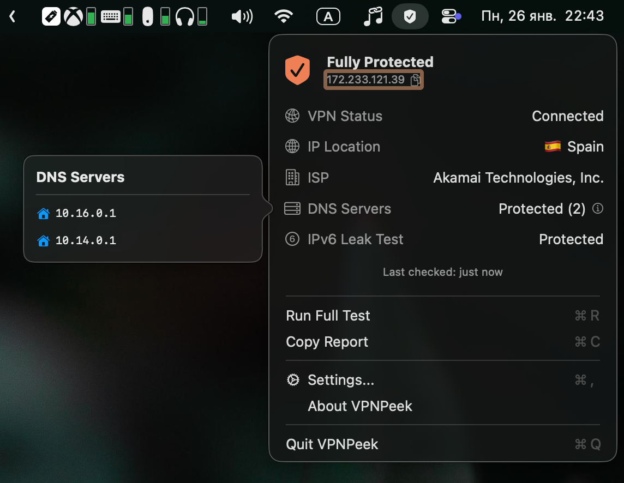Click the VPN Status globe icon
Viewport: 624px width, 483px height.
[x=293, y=116]
